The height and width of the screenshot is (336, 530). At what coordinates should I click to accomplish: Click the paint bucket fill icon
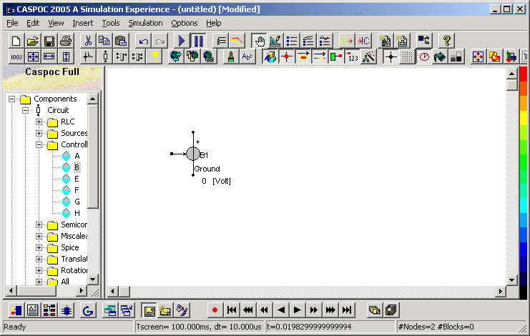[x=440, y=56]
